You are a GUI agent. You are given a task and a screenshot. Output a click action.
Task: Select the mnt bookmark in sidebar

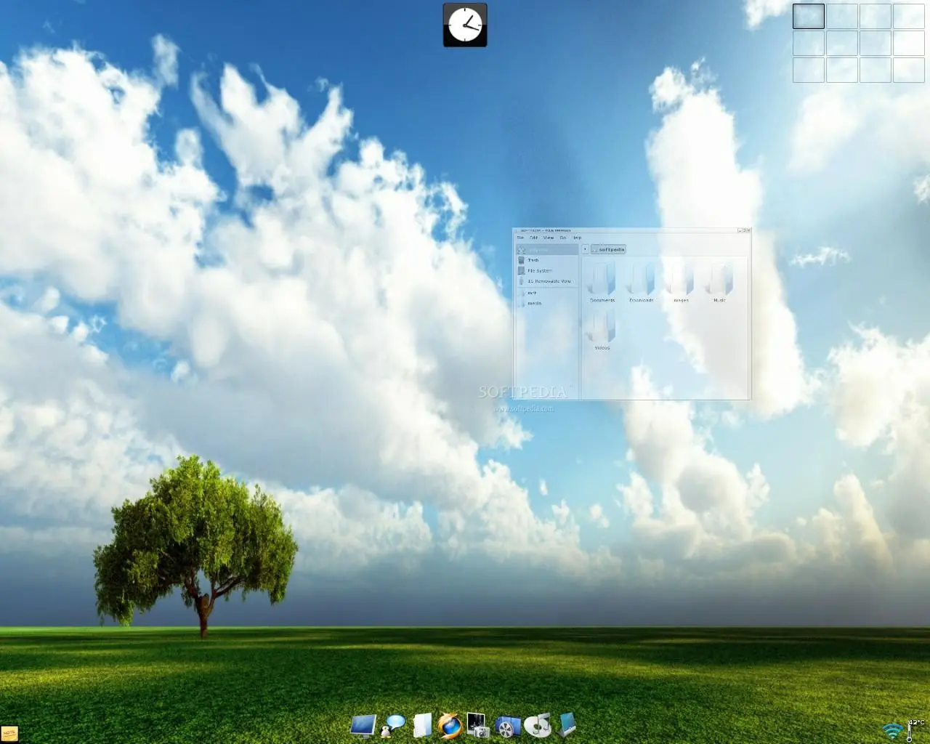[x=547, y=293]
